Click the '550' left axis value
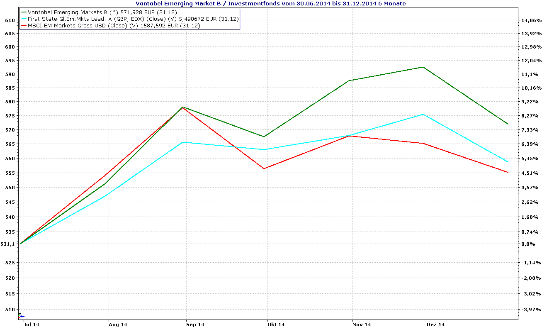The image size is (542, 327). (10, 188)
